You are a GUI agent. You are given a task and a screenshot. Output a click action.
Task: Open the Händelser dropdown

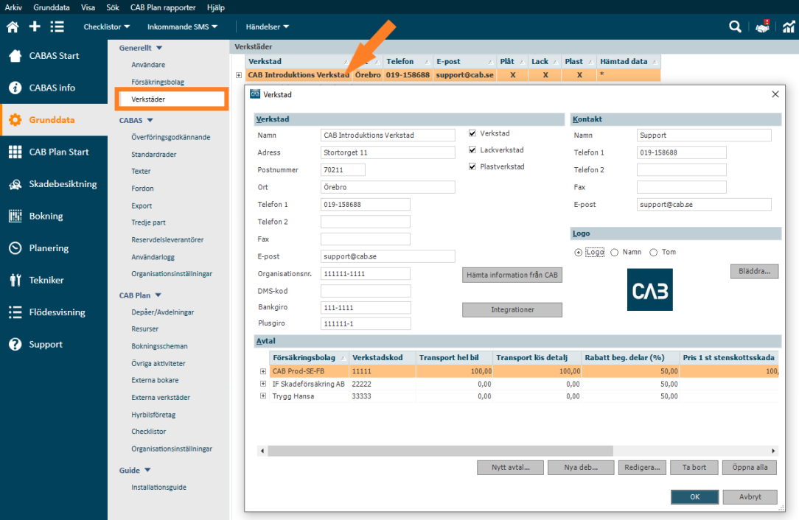(x=267, y=27)
